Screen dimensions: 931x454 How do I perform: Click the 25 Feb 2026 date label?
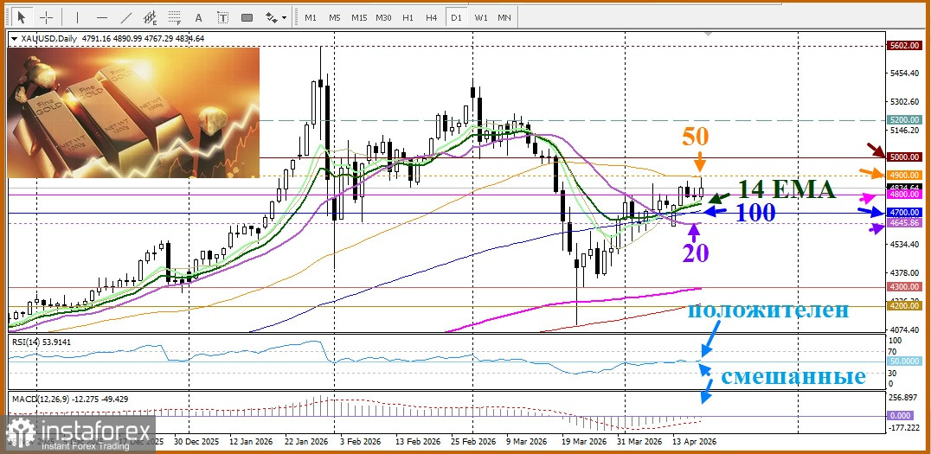(x=474, y=443)
